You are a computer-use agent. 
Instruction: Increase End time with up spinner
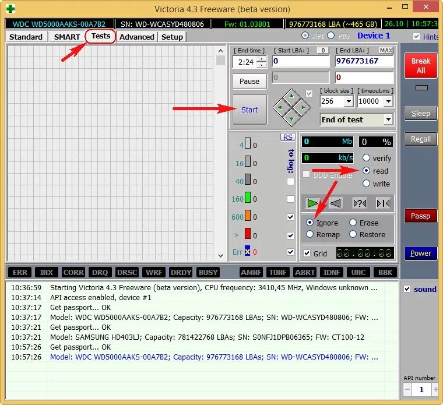pos(262,59)
